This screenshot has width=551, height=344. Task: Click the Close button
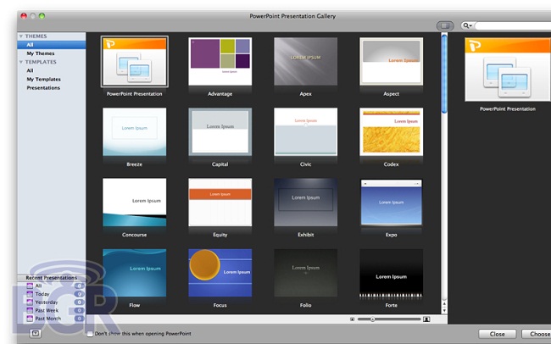[498, 334]
